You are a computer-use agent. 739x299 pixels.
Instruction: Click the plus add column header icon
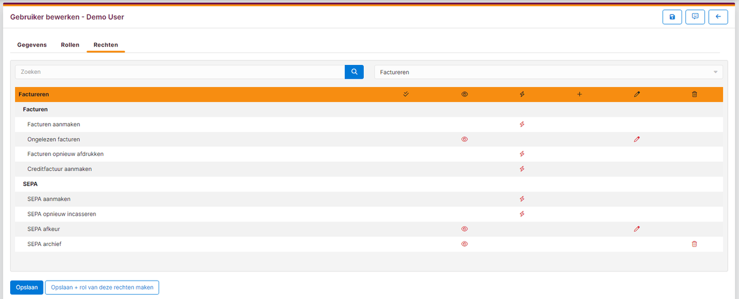(x=579, y=94)
